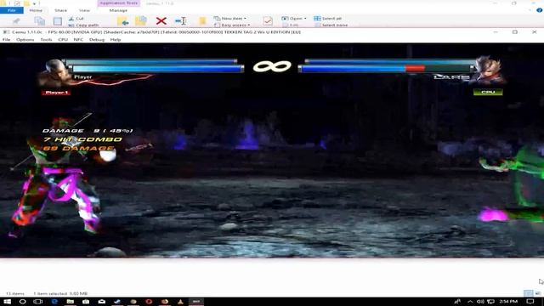
Task: Click the Paste icon in Explorer ribbon
Action: (58, 21)
